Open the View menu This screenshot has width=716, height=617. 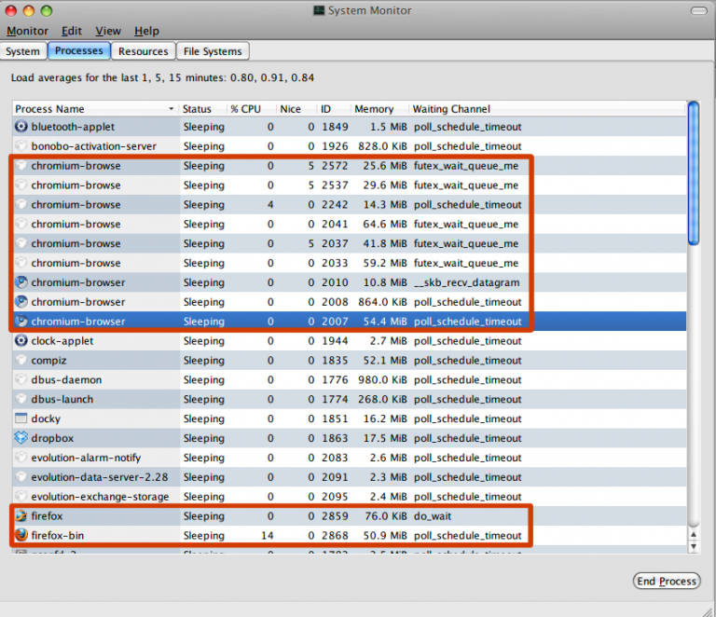tap(108, 31)
